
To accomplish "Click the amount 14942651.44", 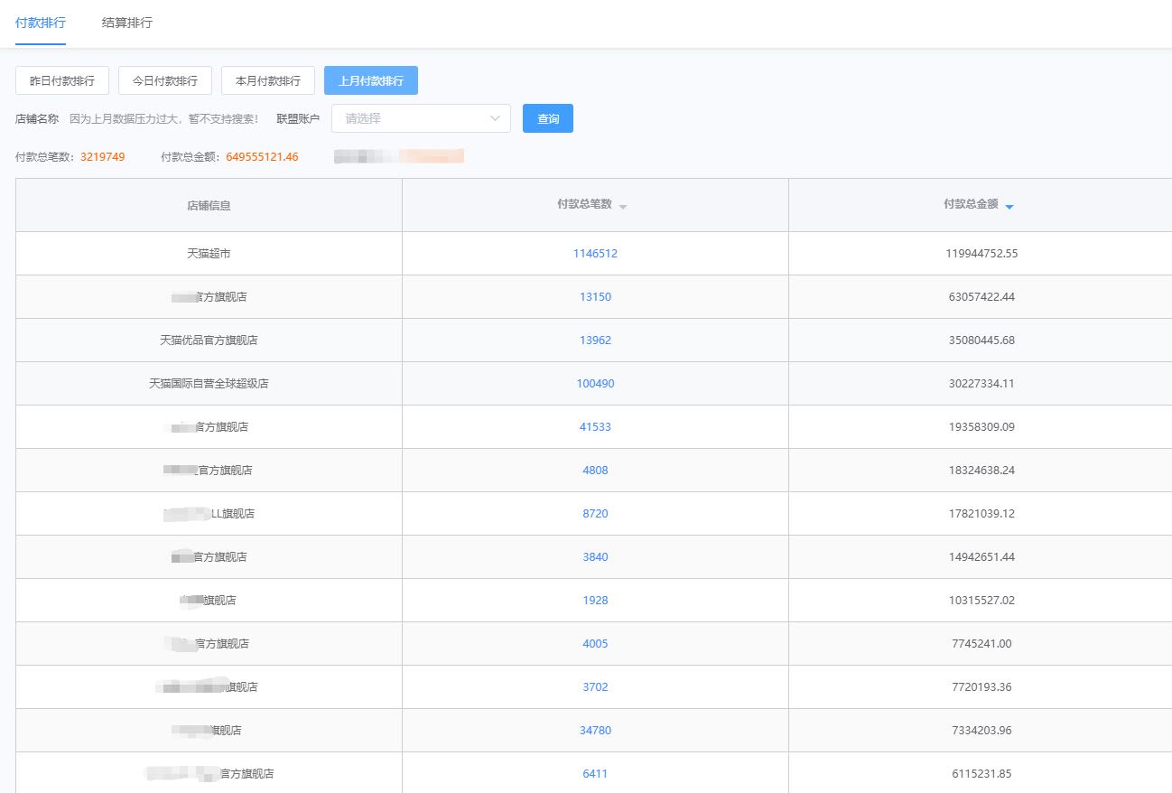I will 981,557.
